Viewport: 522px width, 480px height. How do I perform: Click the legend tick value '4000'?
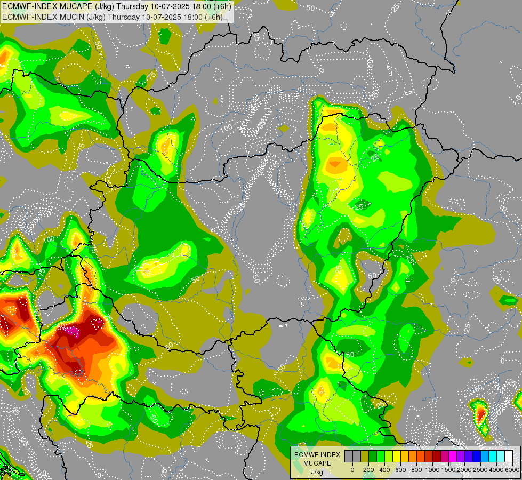coord(496,470)
